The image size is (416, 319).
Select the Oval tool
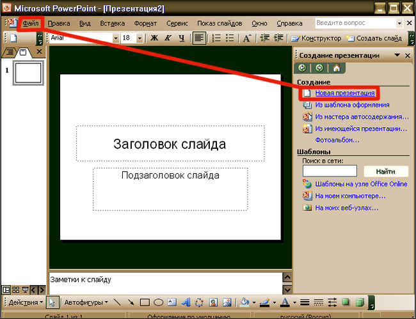[x=158, y=302]
